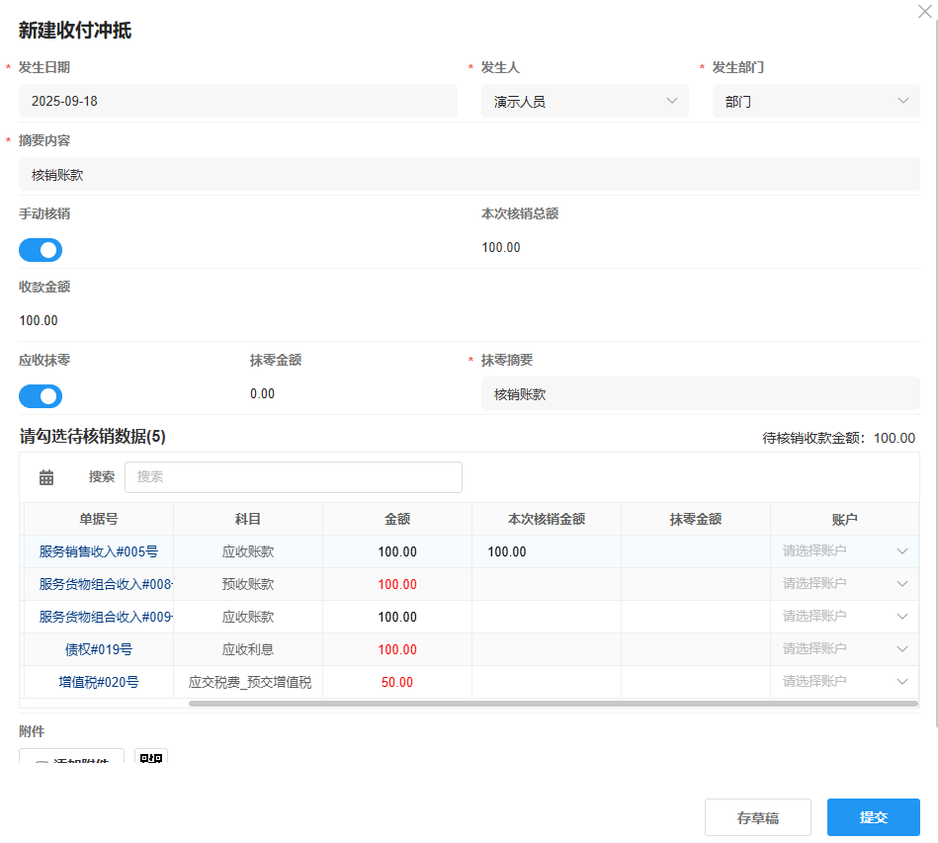
Task: Save as draft with 存草稿 button
Action: coord(757,816)
